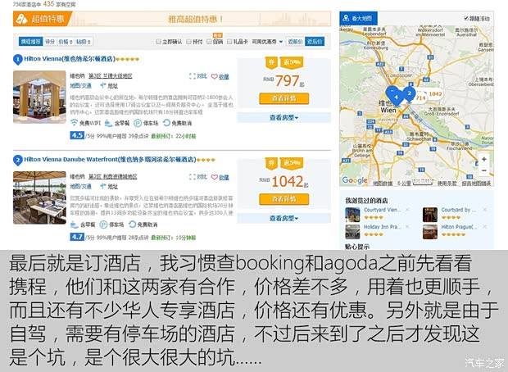Click the 4.7 rating score badge
508x372 pixels.
coord(77,237)
